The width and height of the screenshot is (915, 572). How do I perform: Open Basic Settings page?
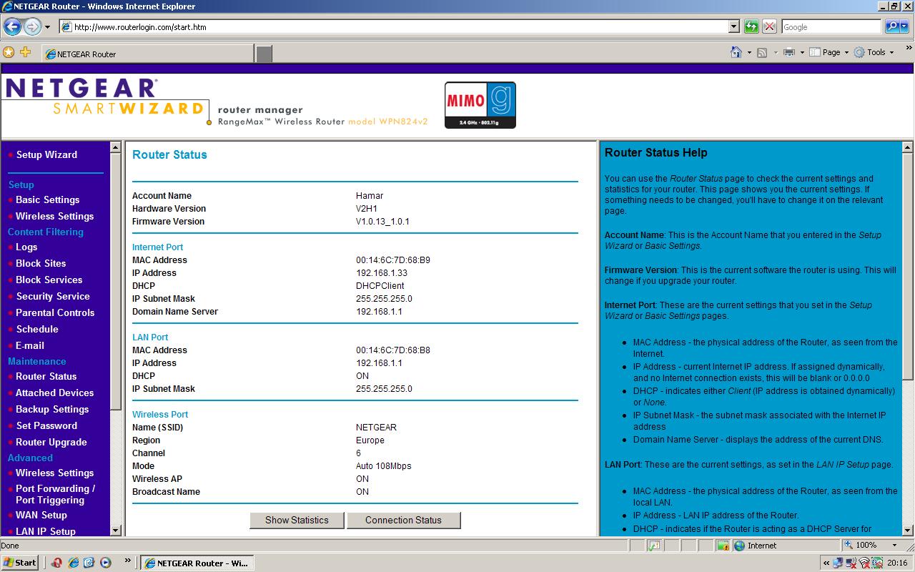click(47, 199)
